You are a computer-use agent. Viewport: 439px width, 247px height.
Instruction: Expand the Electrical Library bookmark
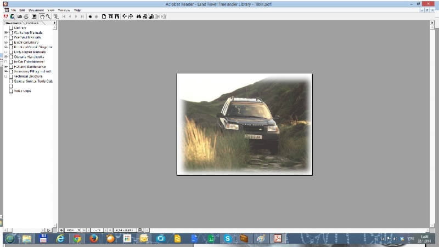6,42
